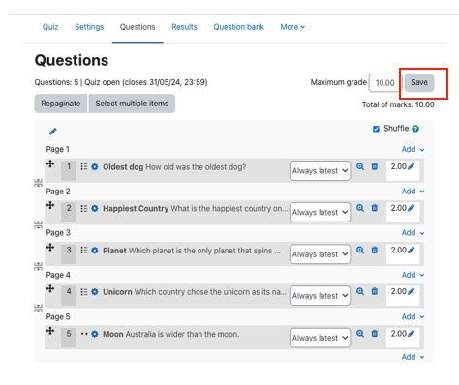
Task: Open the Question bank tab
Action: pos(238,27)
